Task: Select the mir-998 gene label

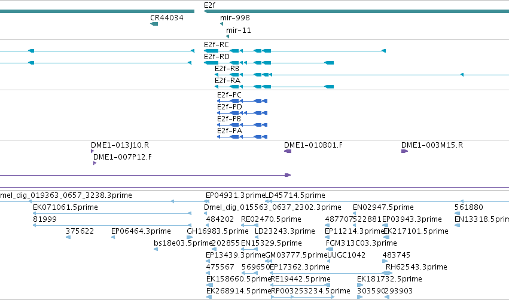Action: pyautogui.click(x=234, y=18)
